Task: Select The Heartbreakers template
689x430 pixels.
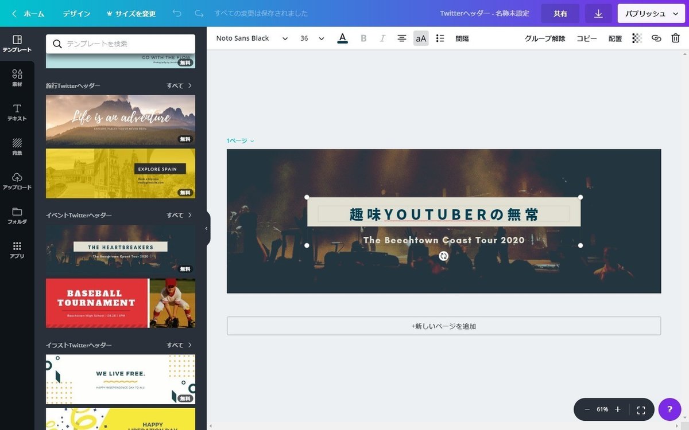Action: (121, 250)
